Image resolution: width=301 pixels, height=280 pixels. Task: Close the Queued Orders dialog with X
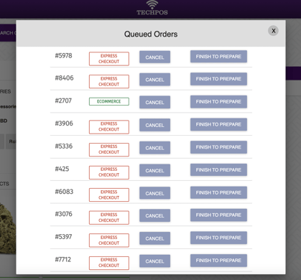273,31
